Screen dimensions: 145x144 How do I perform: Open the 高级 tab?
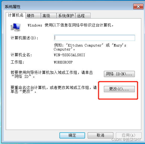(x=49, y=16)
